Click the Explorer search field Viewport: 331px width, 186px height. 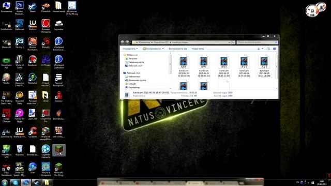[x=257, y=42]
